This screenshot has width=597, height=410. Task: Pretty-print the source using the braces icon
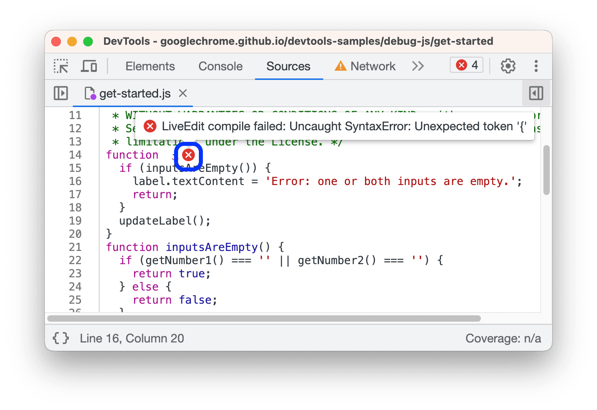point(60,338)
